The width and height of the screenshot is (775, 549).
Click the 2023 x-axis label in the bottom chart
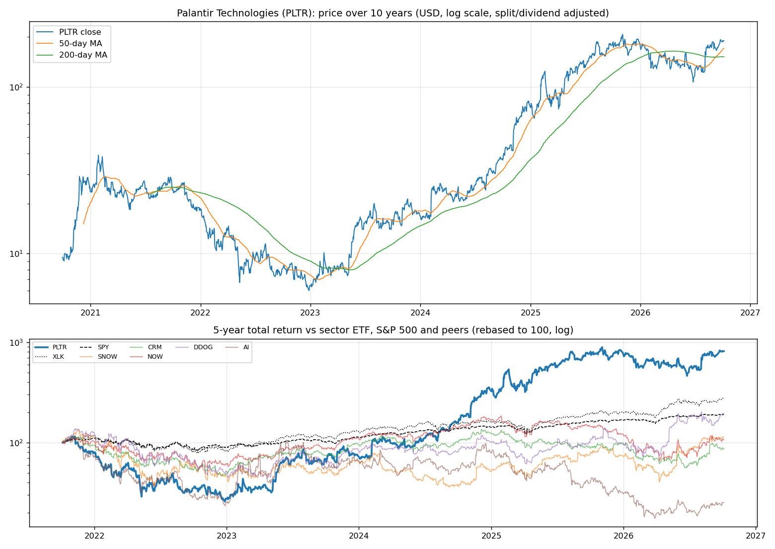[x=227, y=536]
